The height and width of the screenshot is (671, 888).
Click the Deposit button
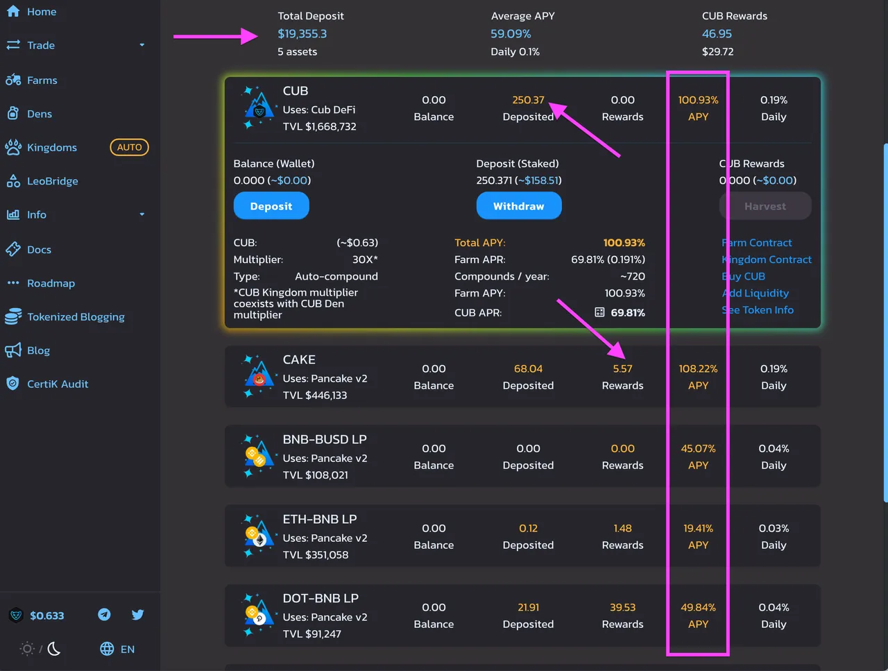pyautogui.click(x=271, y=206)
